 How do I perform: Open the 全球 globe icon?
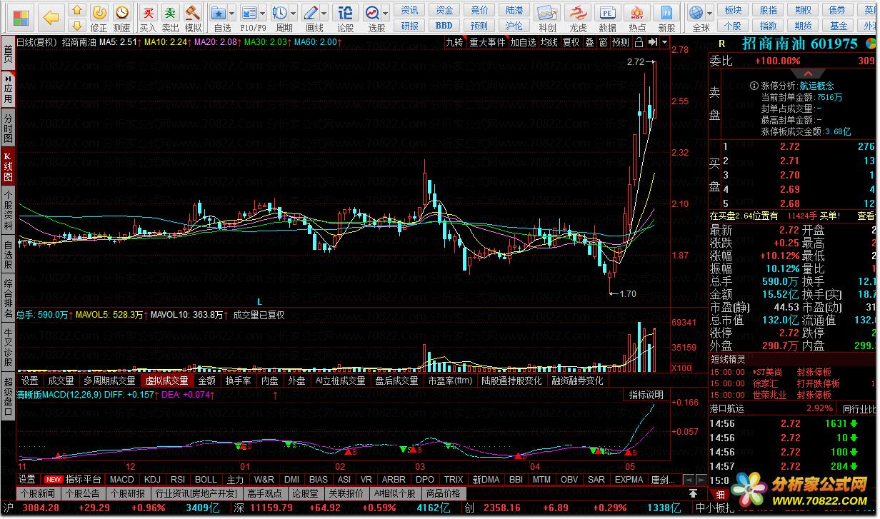coord(697,18)
